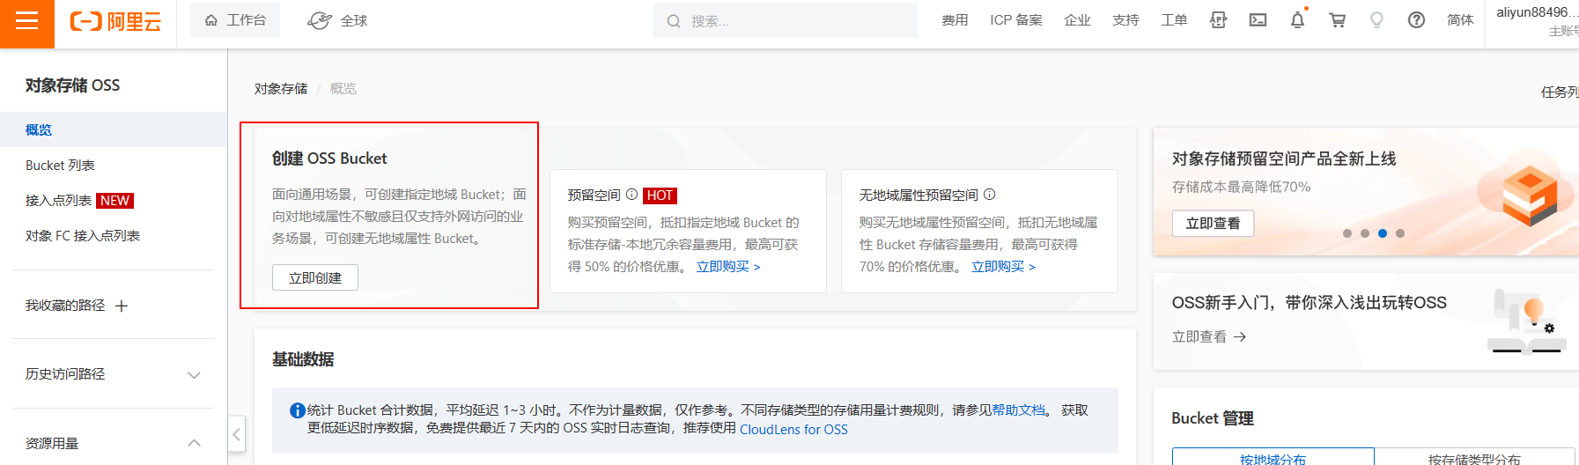Expand the 历史访问路径 section
Screen dimensions: 1579x465
pos(194,375)
